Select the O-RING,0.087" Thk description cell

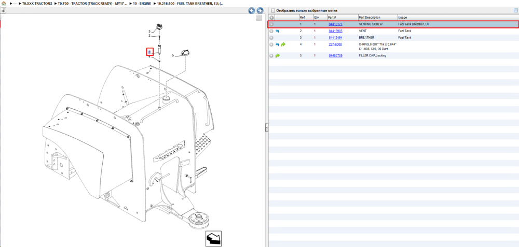[378, 46]
